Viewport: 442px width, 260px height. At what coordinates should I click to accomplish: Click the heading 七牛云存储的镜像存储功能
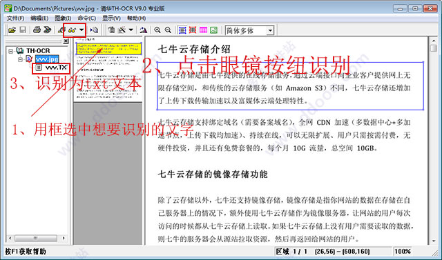coord(213,174)
